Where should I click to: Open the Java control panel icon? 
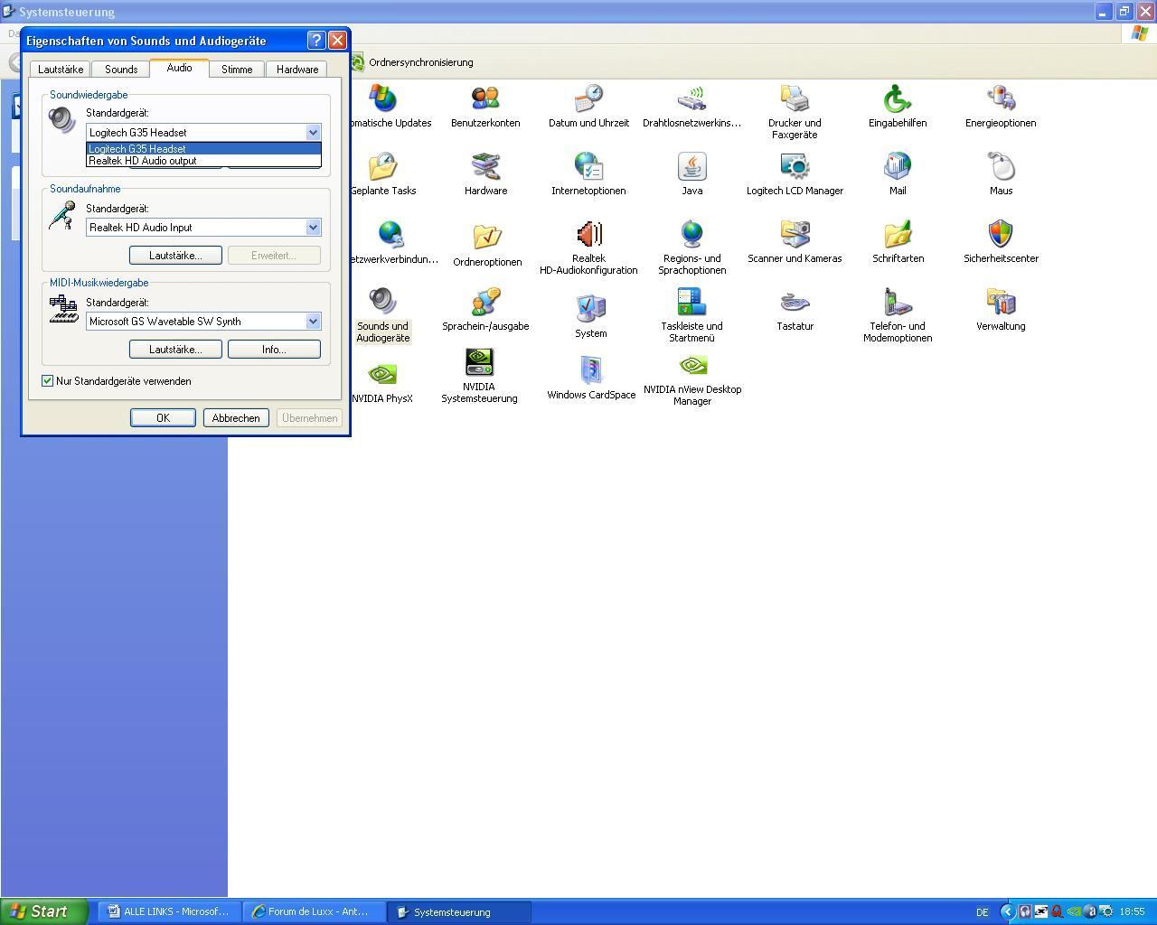691,174
